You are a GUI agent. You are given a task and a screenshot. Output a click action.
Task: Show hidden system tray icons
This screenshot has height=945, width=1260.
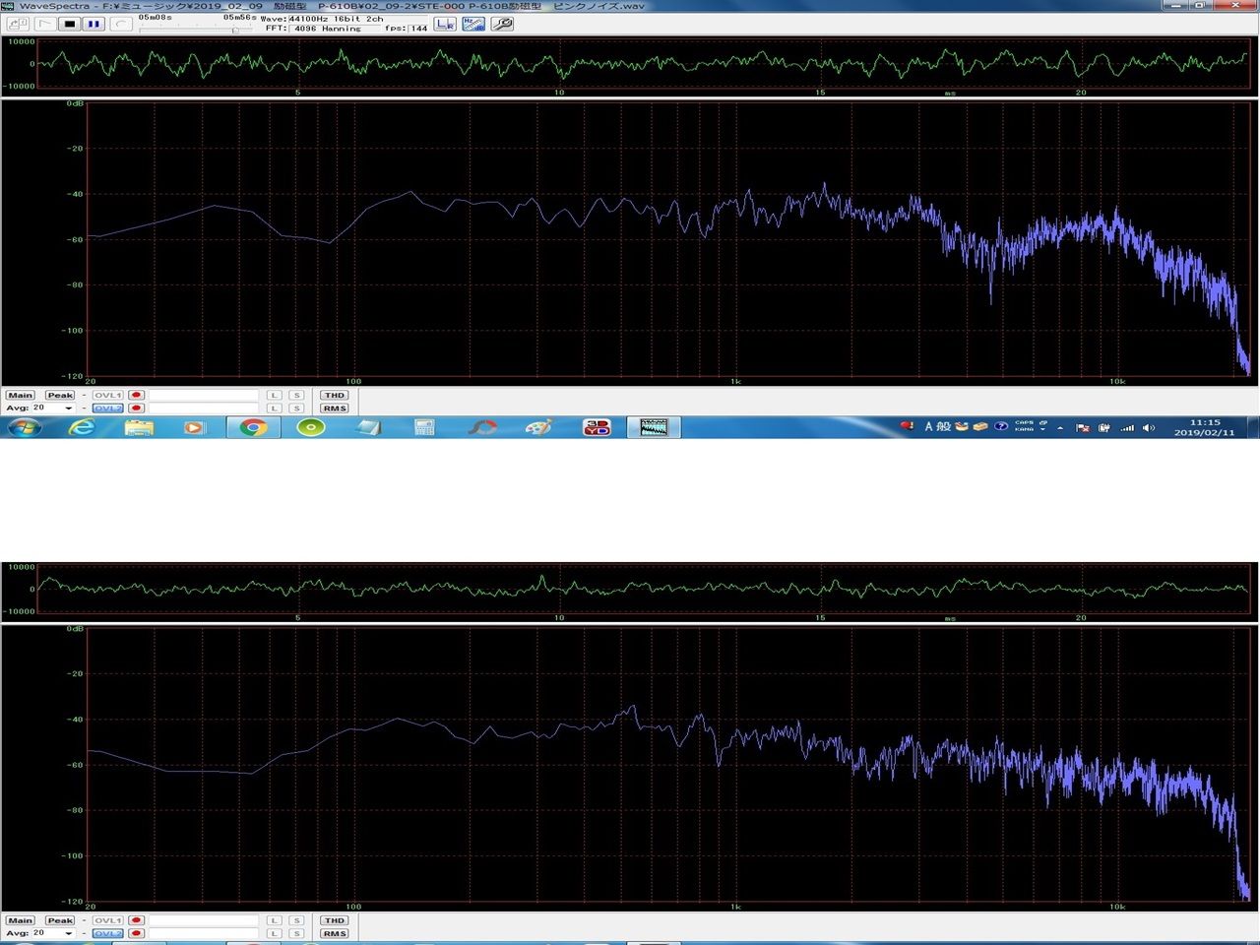(1060, 428)
